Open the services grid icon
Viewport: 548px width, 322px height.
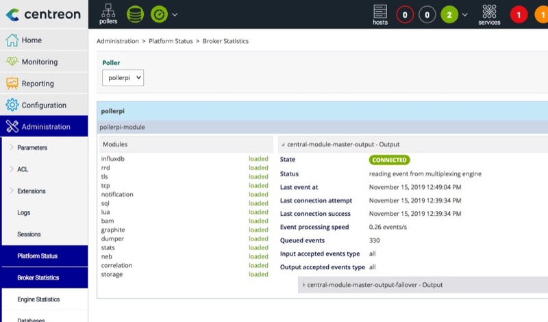click(x=489, y=14)
